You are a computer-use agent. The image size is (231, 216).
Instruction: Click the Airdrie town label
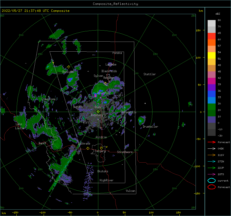pos(101,137)
